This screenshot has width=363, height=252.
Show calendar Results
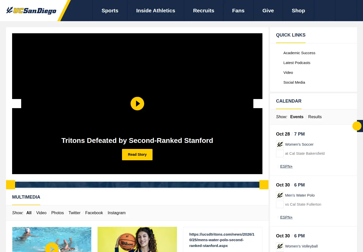coord(315,117)
